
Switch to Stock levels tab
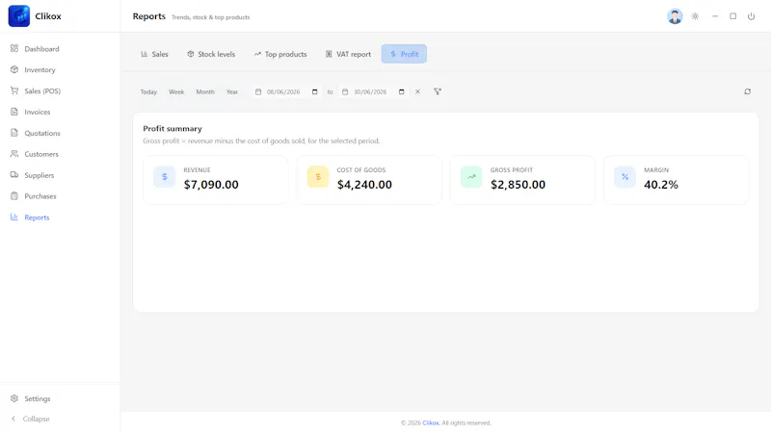pos(211,54)
